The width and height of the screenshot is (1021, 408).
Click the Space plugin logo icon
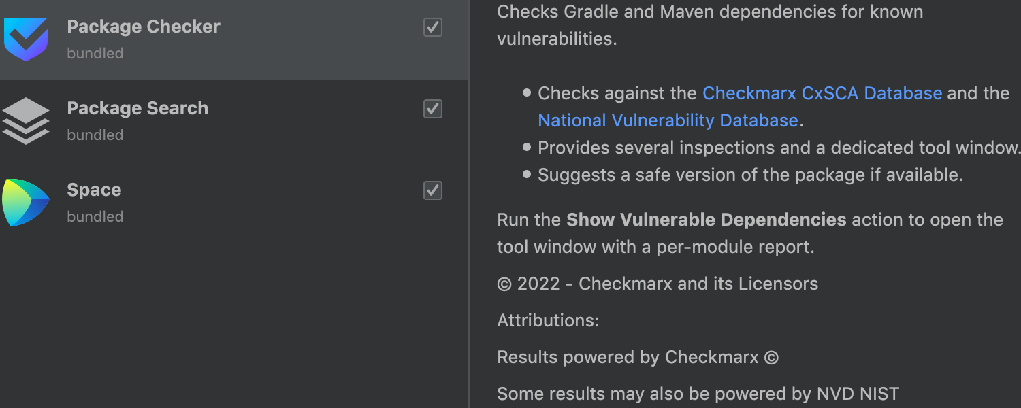coord(26,203)
